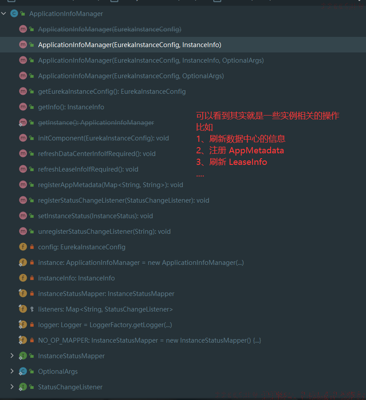Image resolution: width=366 pixels, height=400 pixels.
Task: Collapse the ApplicationInfoManager class node
Action: point(4,13)
